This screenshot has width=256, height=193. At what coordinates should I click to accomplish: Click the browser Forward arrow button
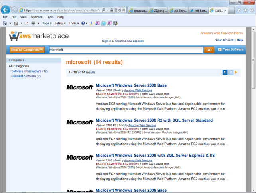tap(14, 10)
